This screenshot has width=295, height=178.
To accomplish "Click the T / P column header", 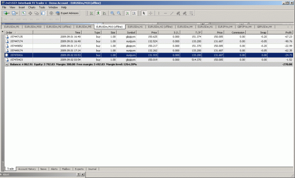I will pyautogui.click(x=191, y=33).
